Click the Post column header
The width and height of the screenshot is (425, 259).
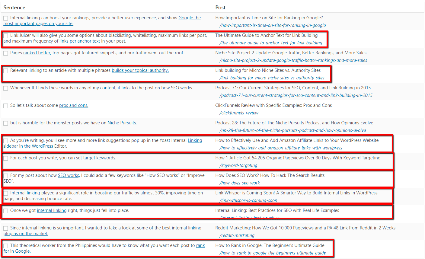pyautogui.click(x=220, y=8)
